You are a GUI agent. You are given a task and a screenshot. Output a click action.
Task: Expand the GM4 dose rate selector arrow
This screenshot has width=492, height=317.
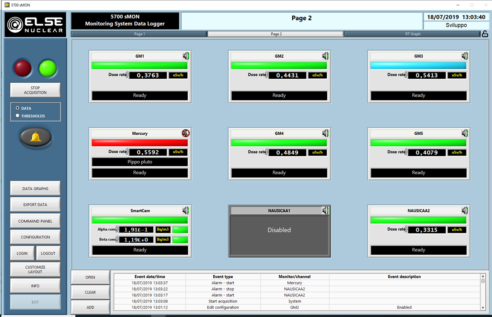[267, 152]
